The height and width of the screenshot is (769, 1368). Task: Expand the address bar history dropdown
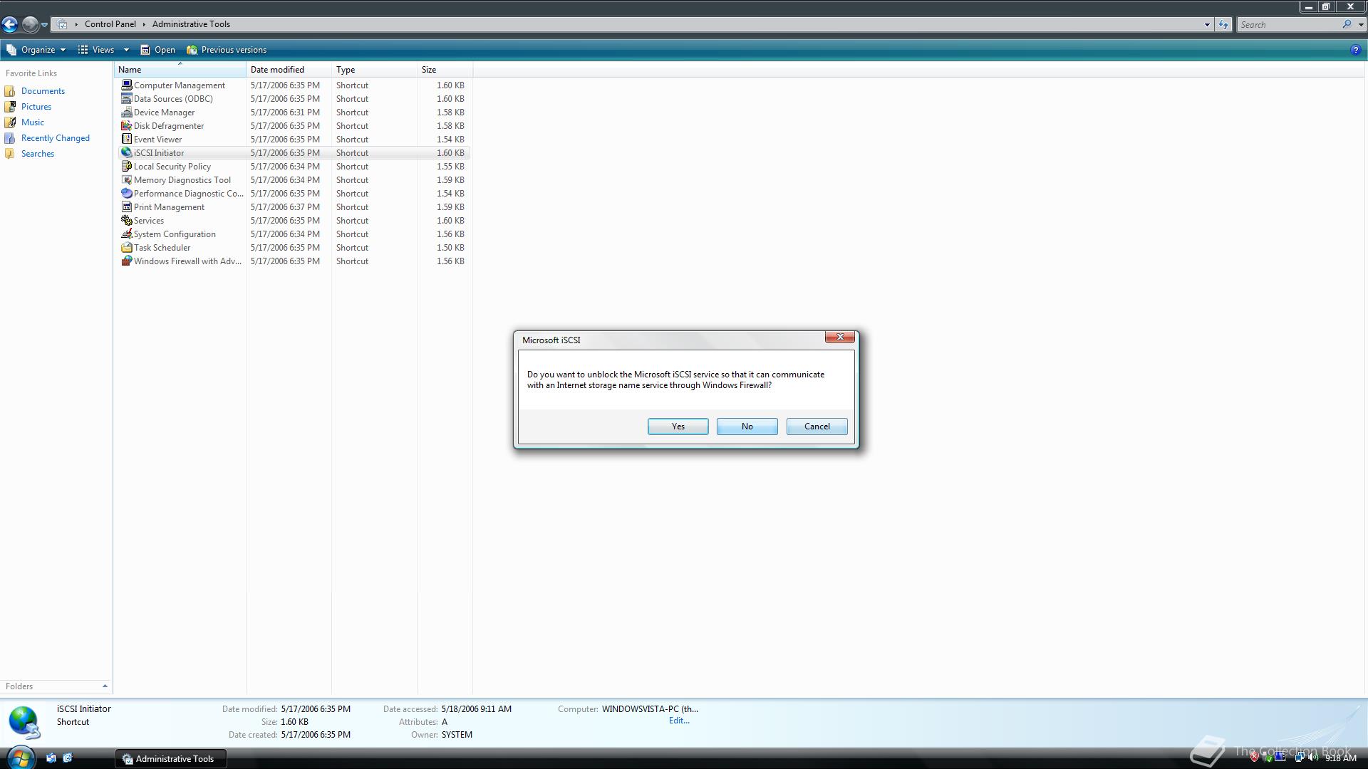1207,24
